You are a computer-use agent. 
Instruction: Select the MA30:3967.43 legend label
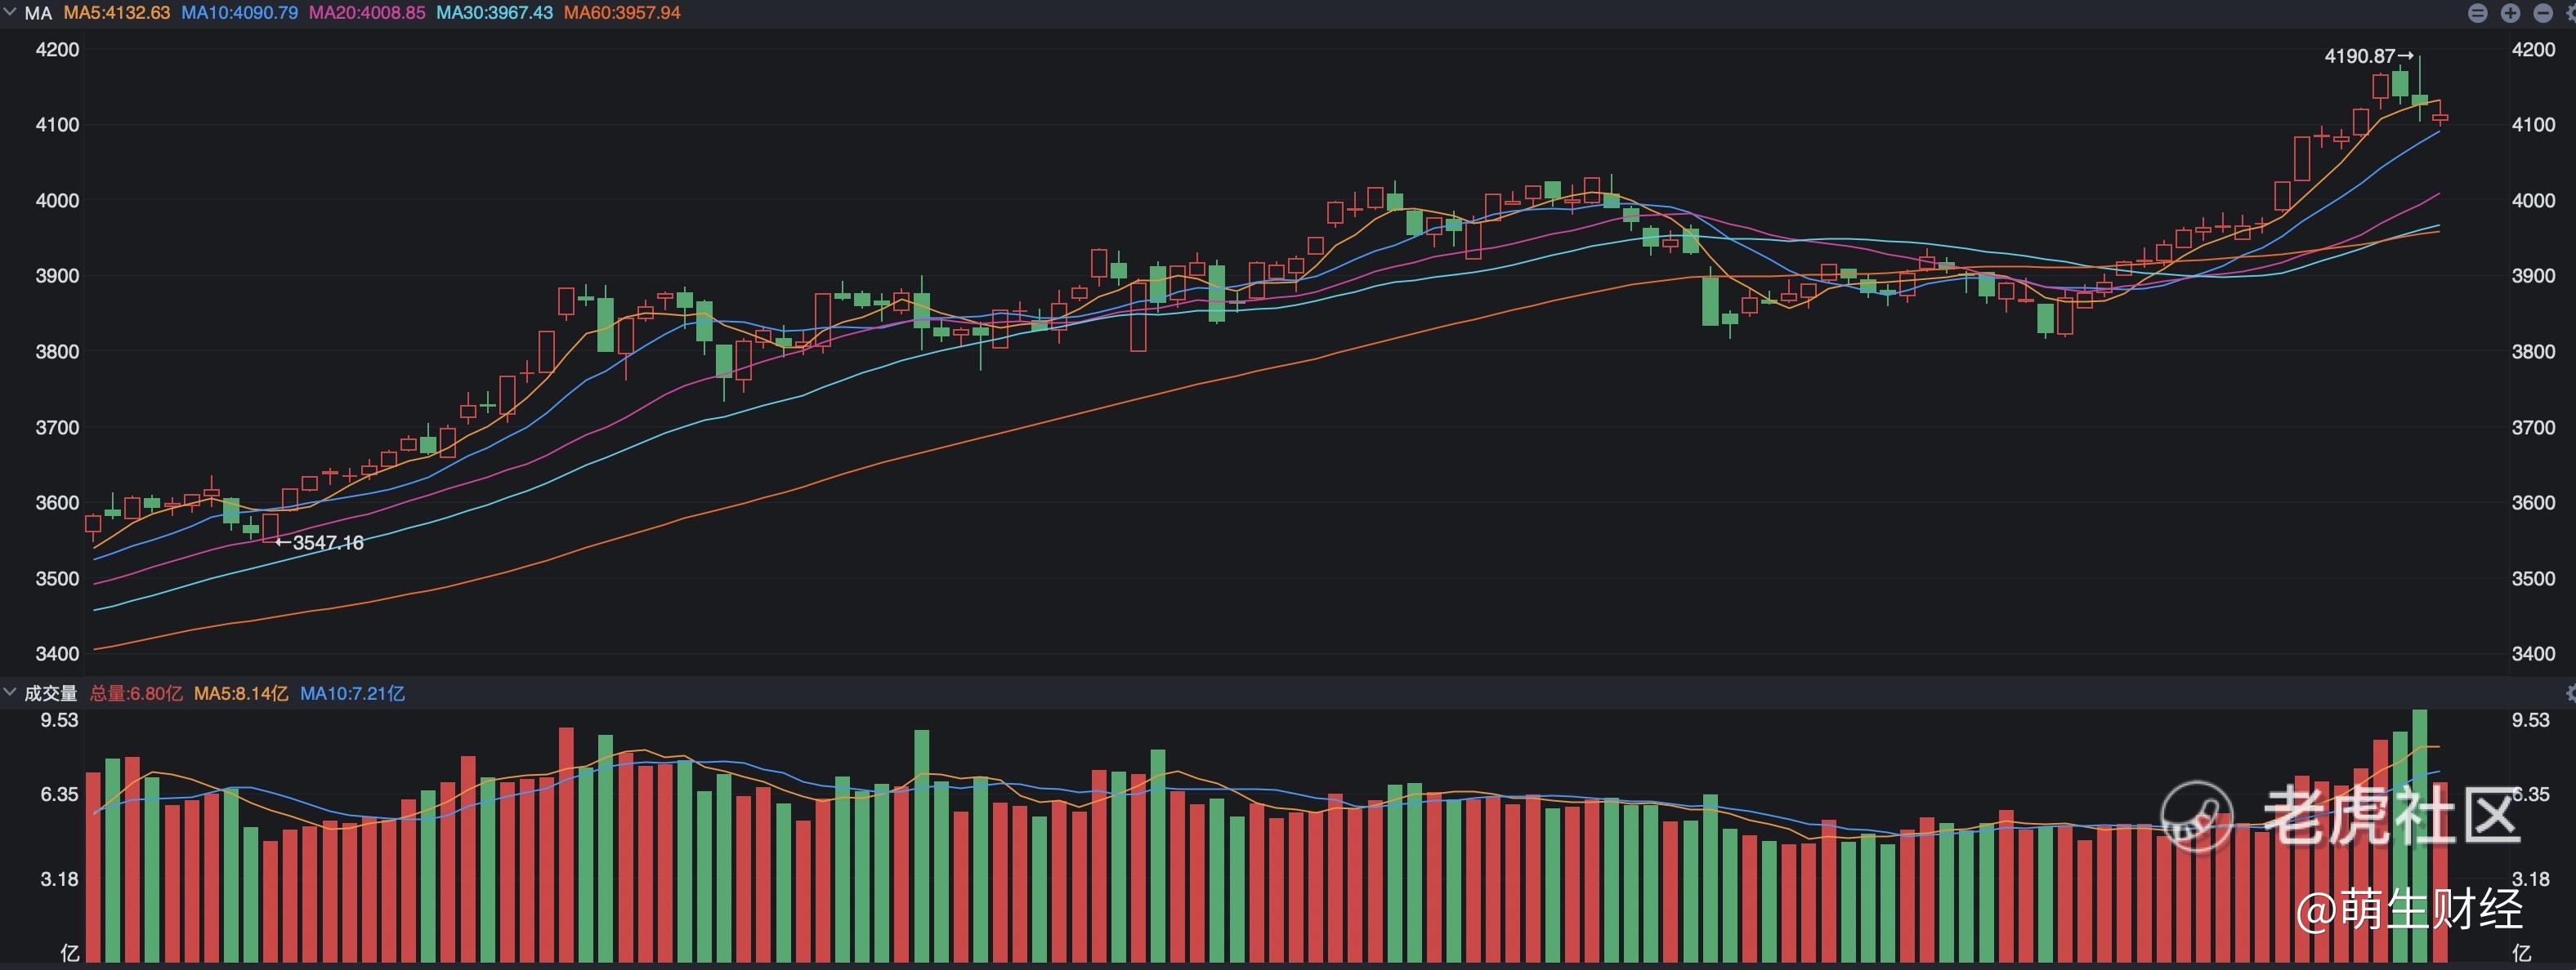pos(494,13)
